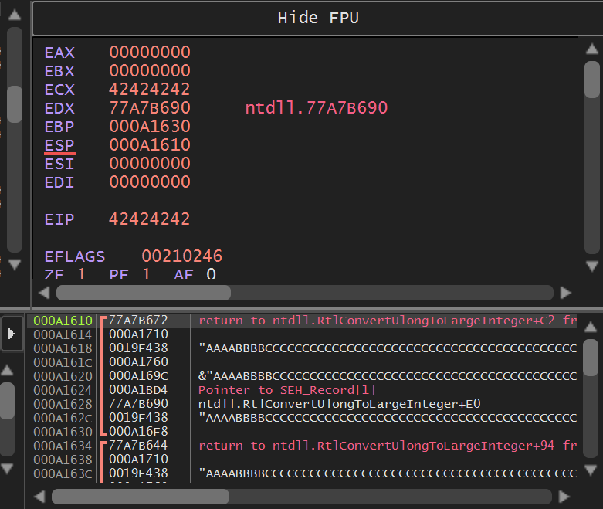Image resolution: width=603 pixels, height=509 pixels.
Task: Click stack panel vertical scrollbar down arrow
Action: [591, 469]
